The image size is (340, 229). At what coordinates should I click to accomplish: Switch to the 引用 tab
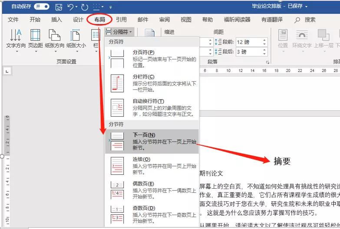click(121, 20)
